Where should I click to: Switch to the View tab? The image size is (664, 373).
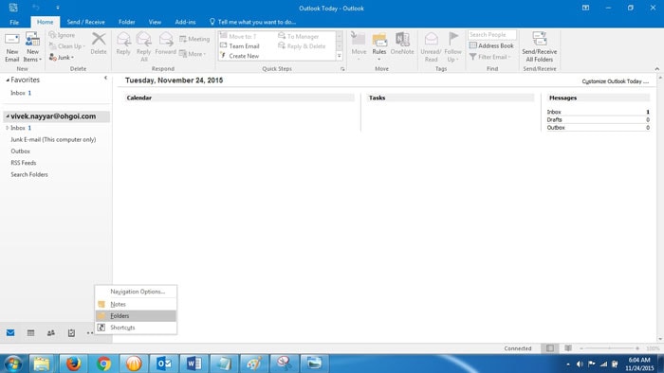pos(155,22)
